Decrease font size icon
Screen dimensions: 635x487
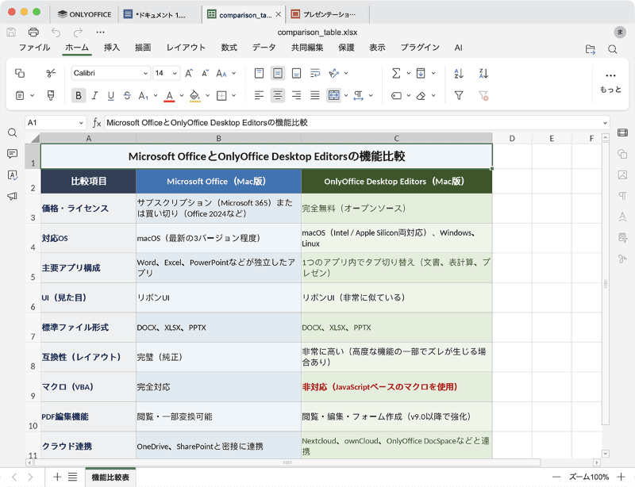[206, 73]
